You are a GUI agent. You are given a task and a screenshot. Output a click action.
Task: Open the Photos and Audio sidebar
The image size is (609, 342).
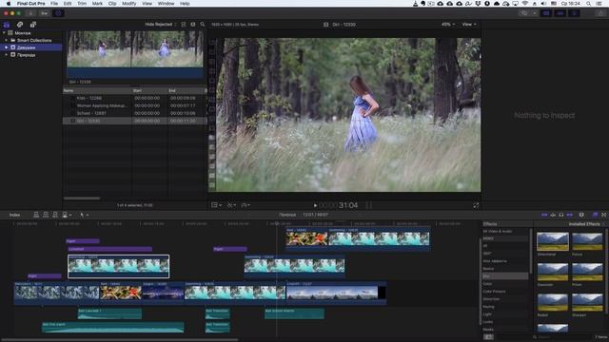[x=20, y=25]
